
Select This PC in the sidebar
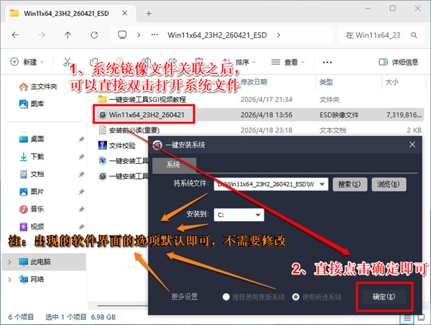tap(44, 262)
